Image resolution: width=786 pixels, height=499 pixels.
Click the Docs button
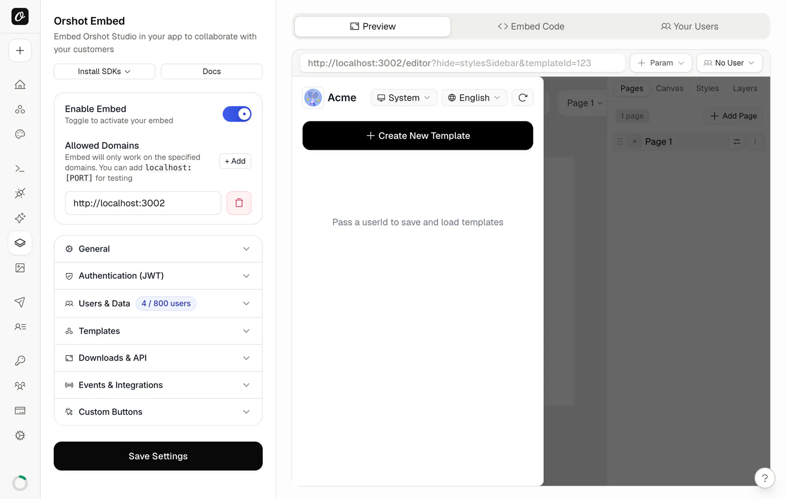pos(212,71)
